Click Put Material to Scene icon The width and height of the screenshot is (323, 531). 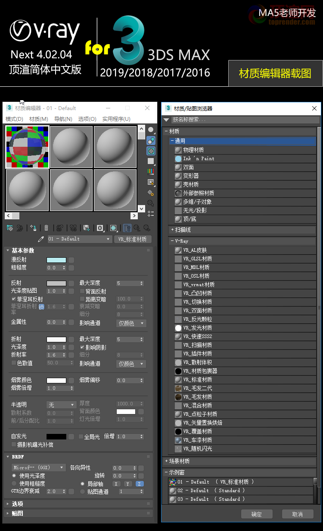pos(19,228)
